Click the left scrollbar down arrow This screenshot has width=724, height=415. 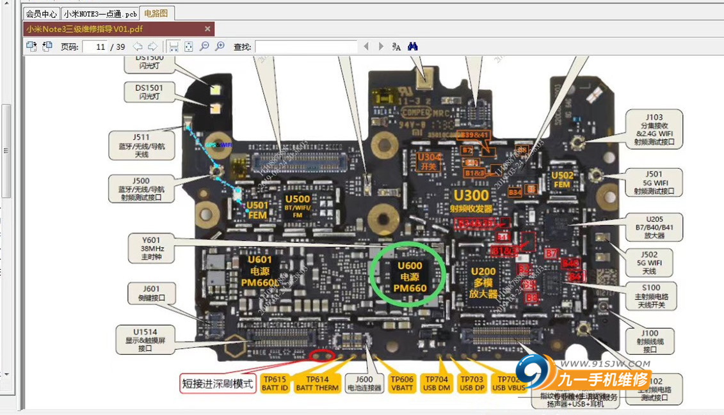(6, 374)
